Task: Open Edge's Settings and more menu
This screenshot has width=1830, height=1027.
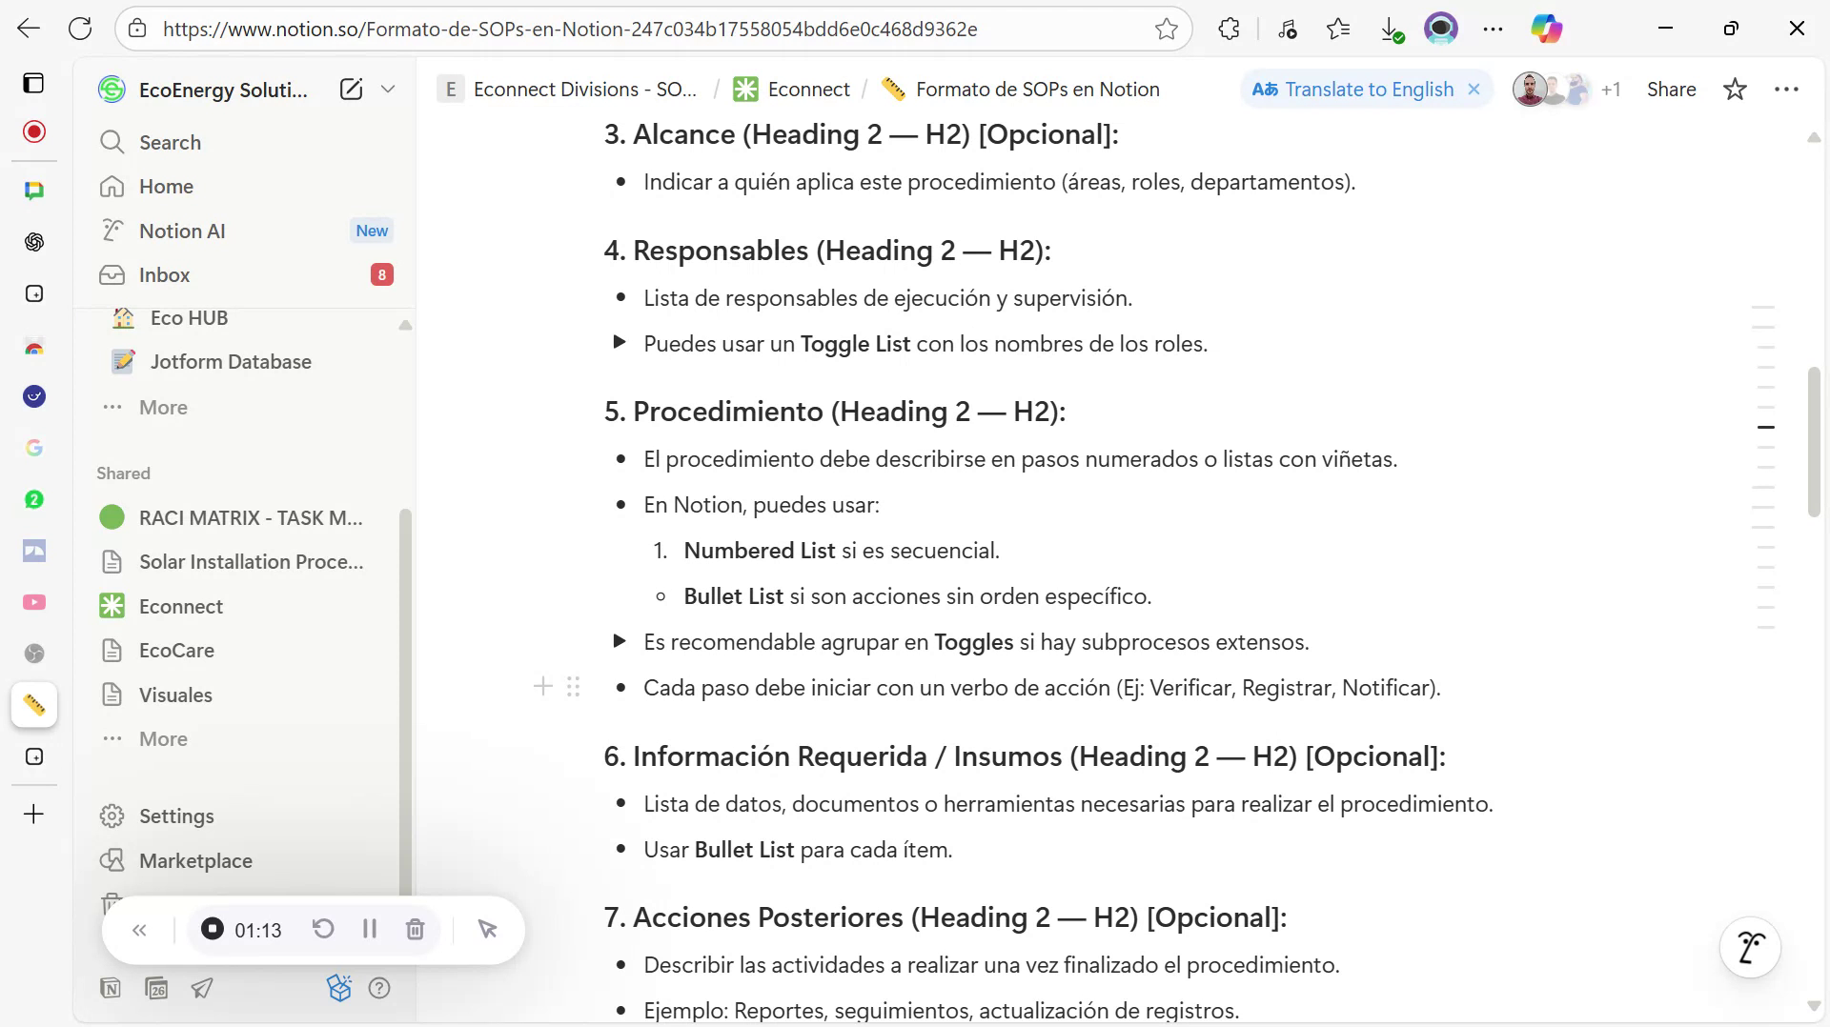Action: [x=1494, y=29]
